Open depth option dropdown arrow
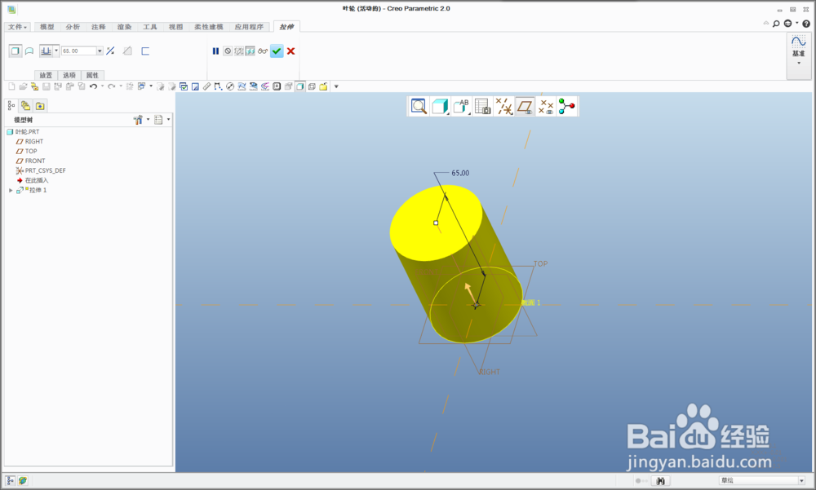The width and height of the screenshot is (816, 490). pyautogui.click(x=56, y=51)
